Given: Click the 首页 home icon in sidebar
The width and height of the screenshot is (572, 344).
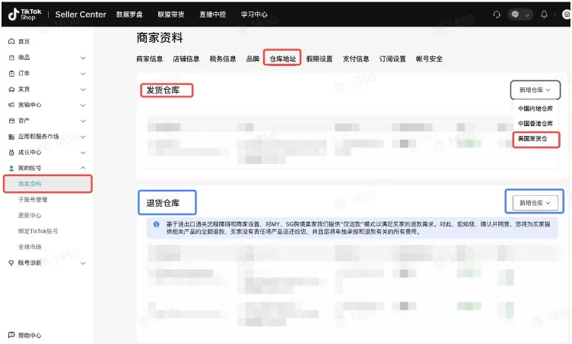Looking at the screenshot, I should [11, 42].
